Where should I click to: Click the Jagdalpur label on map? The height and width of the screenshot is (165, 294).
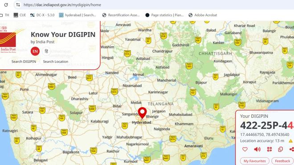coord(232,75)
